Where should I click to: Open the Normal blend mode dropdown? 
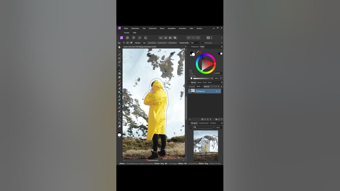click(x=210, y=86)
